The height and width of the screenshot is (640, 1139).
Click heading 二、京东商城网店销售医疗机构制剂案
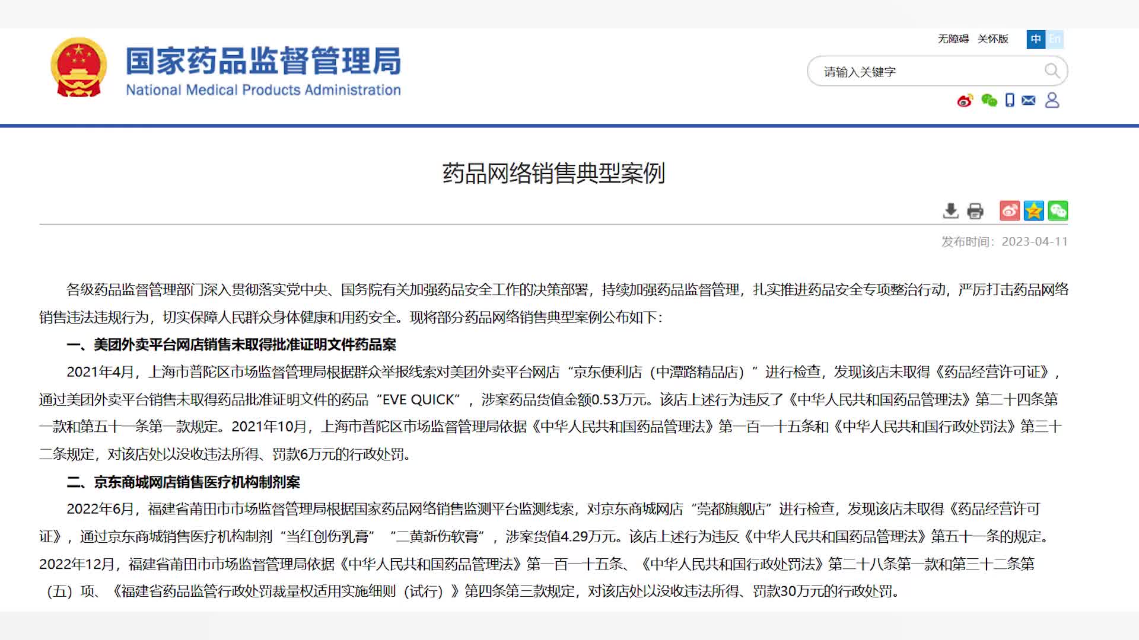click(x=183, y=482)
